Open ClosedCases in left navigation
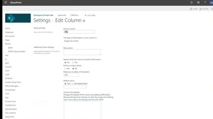The height and width of the screenshot is (119, 213). pos(10,90)
